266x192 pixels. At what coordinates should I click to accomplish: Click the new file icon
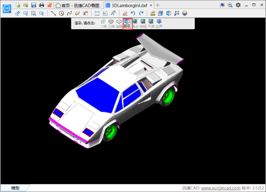18,5
